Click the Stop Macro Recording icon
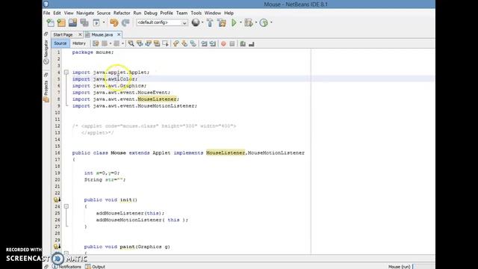The image size is (478, 269). (x=232, y=43)
